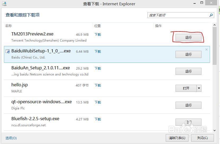Click the 407 字节 size value

(82, 85)
